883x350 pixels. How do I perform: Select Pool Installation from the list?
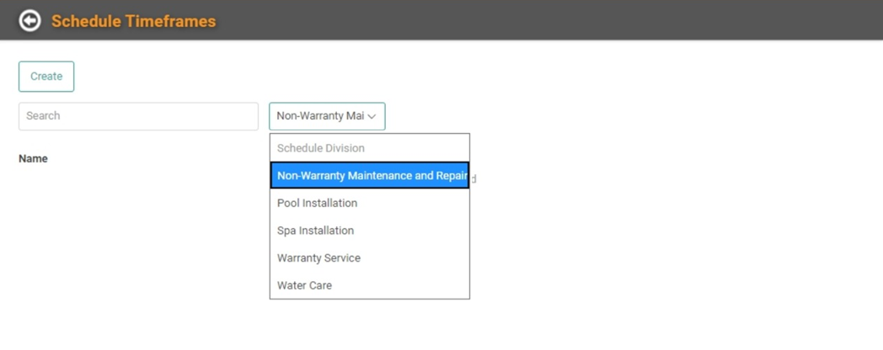[317, 203]
